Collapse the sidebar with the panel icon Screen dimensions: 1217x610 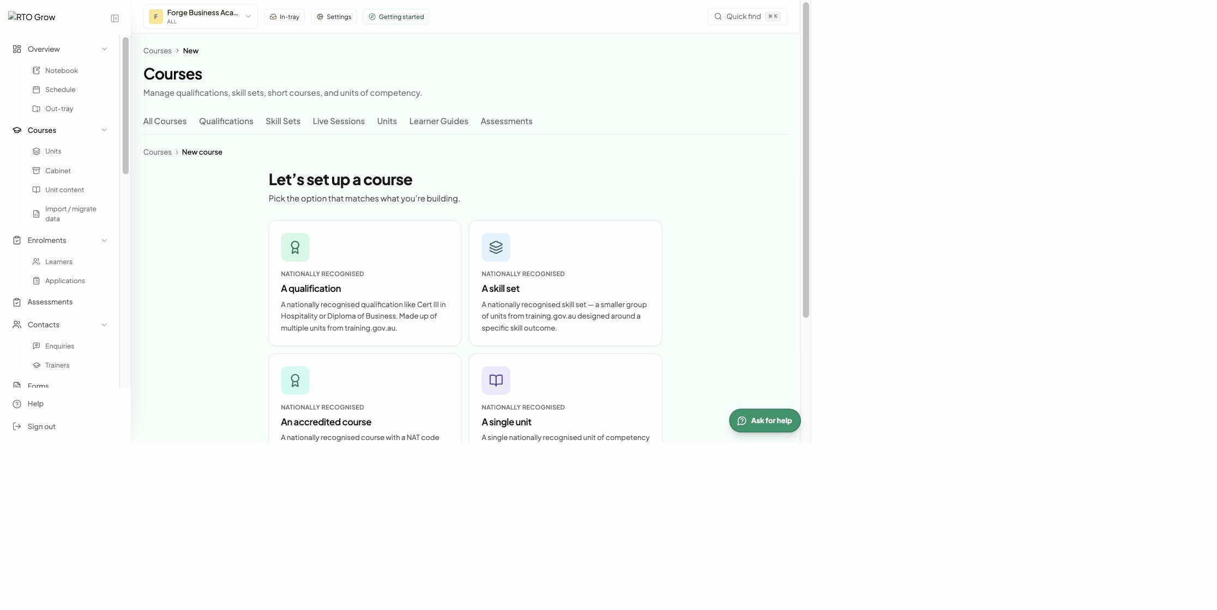115,19
